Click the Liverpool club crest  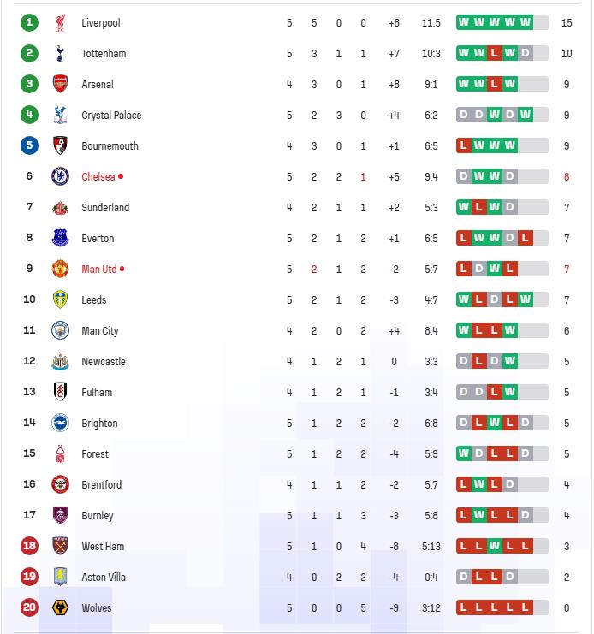point(60,22)
